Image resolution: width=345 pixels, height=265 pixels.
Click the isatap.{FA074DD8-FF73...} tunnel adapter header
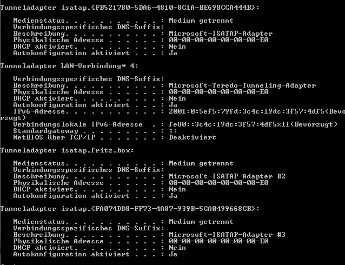130,208
